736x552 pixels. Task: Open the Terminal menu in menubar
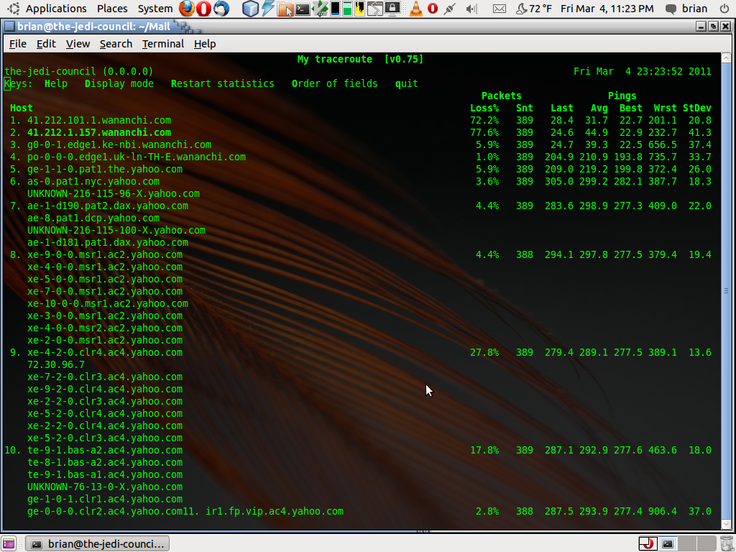pyautogui.click(x=163, y=44)
